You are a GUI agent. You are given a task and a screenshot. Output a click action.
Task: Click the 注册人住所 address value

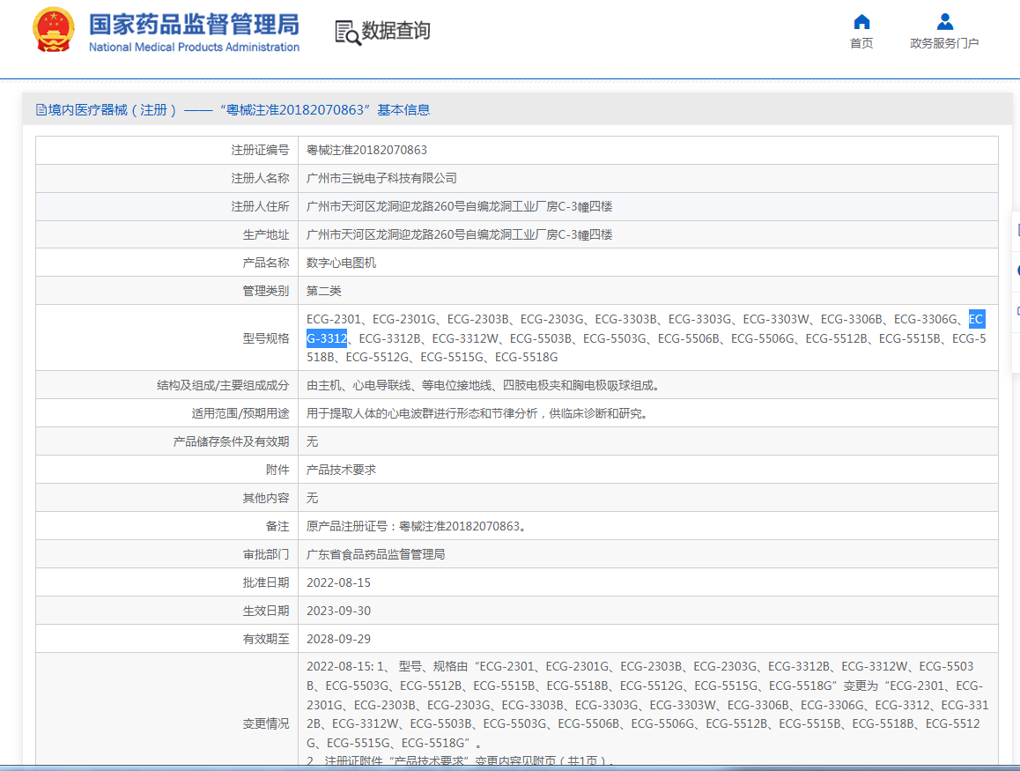coord(459,207)
